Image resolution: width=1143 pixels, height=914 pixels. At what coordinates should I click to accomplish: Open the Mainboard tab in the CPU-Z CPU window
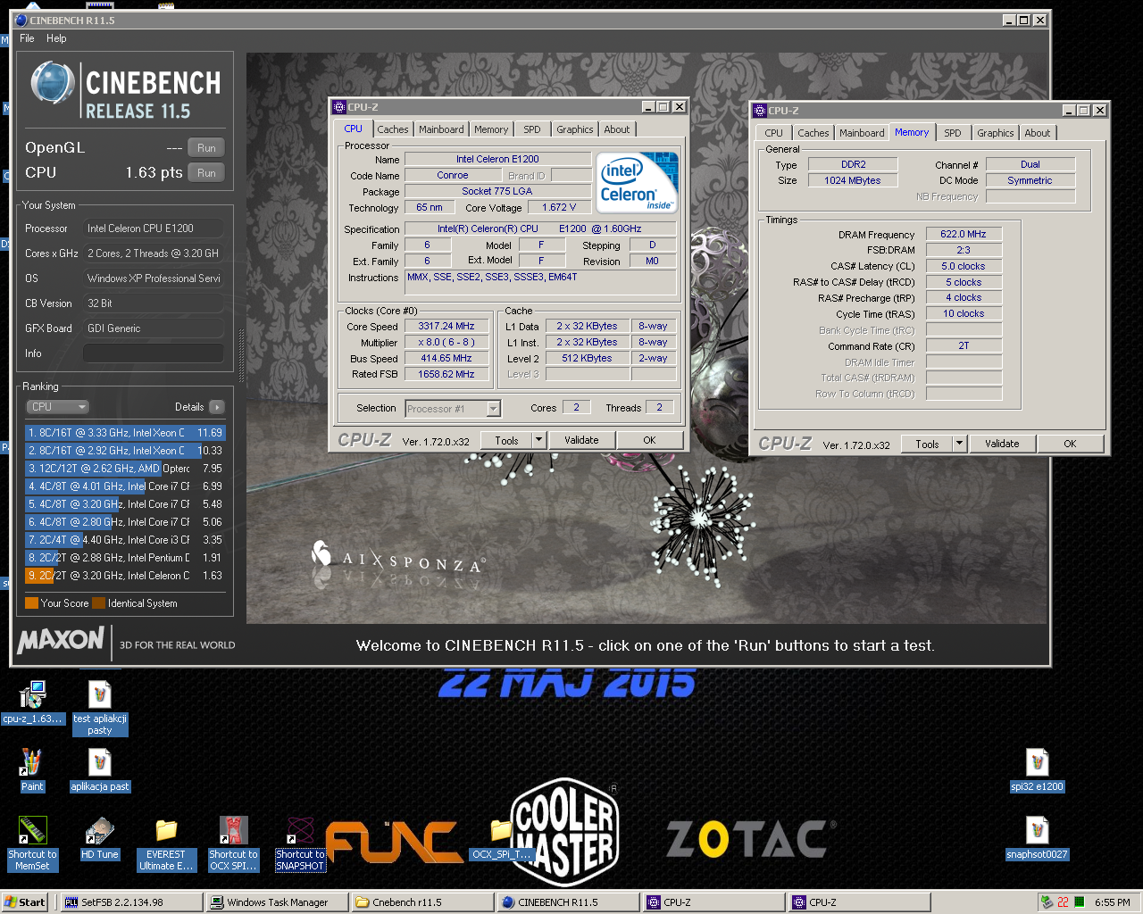[x=441, y=129]
